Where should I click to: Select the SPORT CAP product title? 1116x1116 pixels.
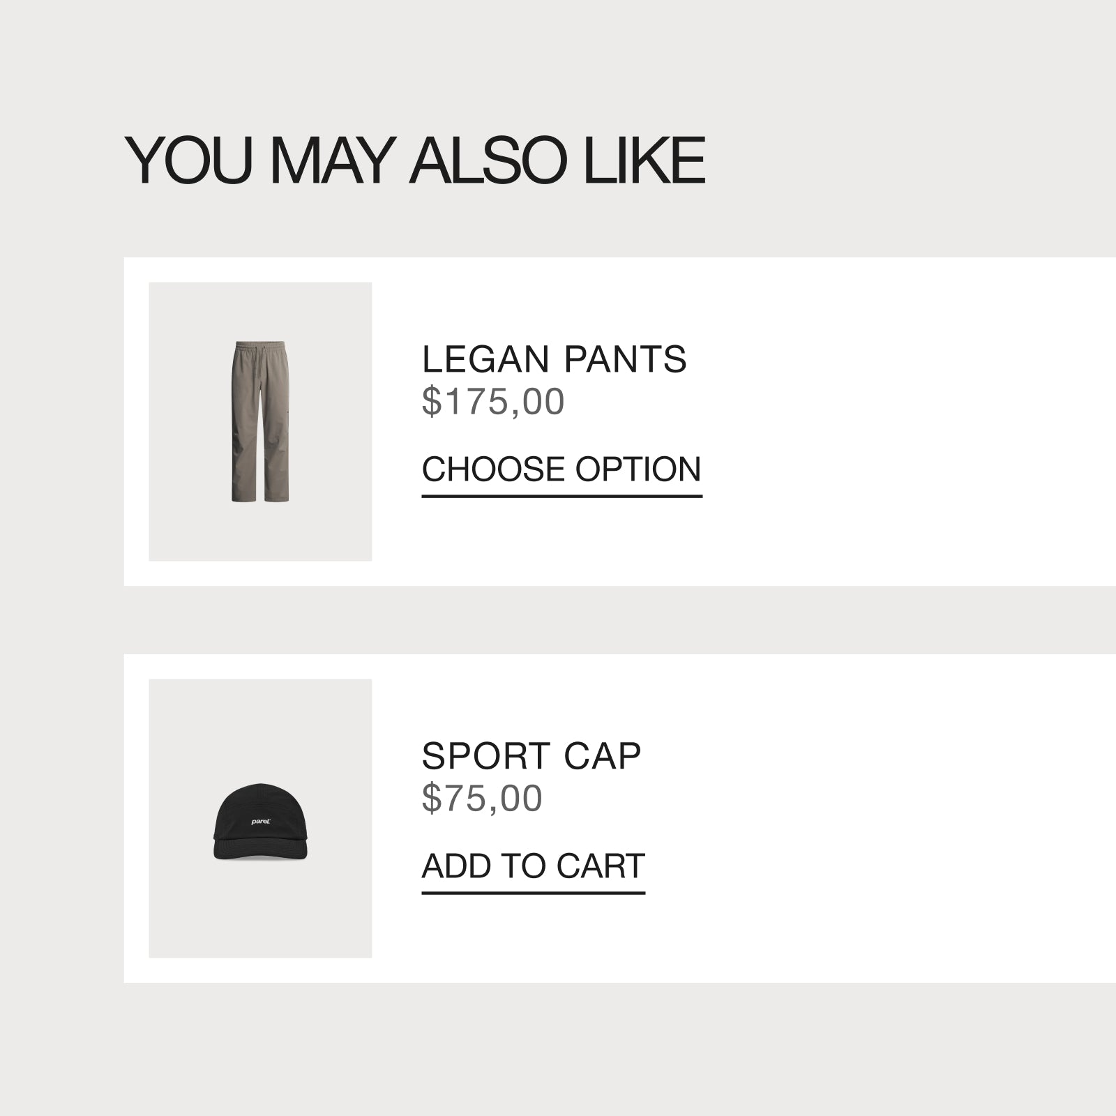(531, 756)
